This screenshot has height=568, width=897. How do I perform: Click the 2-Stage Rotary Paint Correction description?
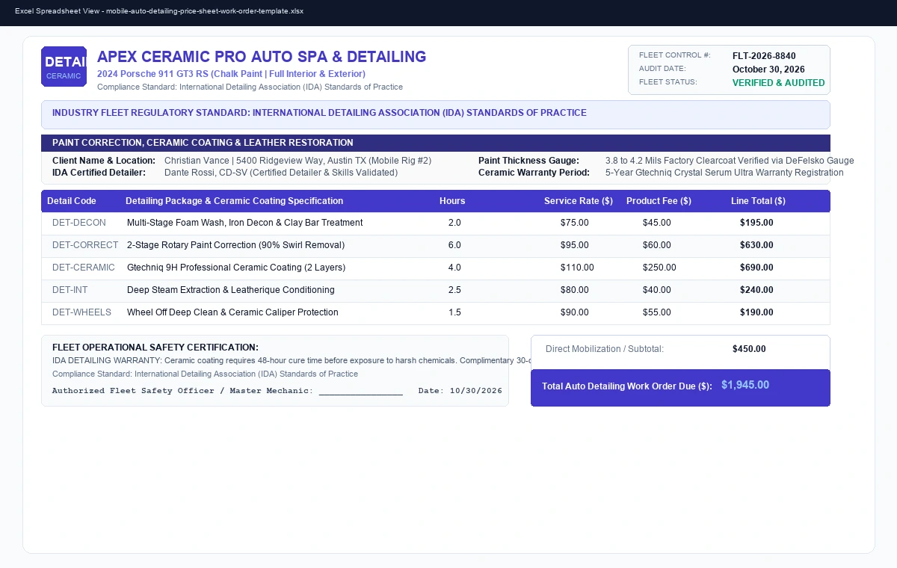[x=235, y=245]
